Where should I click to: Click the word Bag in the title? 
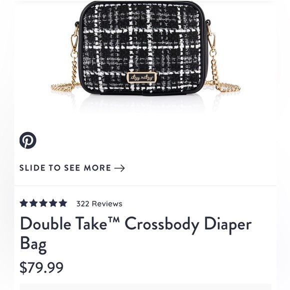point(33,244)
